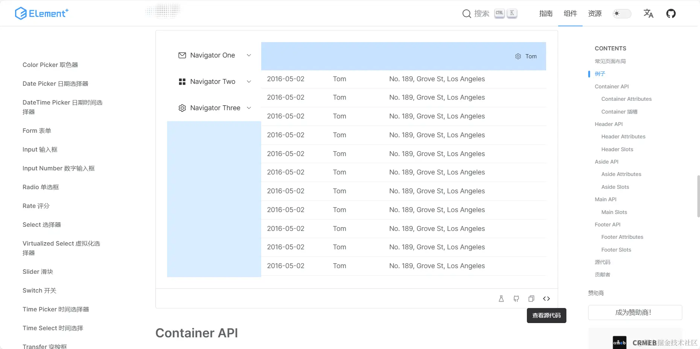Go to Select 选择器 page

coord(42,225)
